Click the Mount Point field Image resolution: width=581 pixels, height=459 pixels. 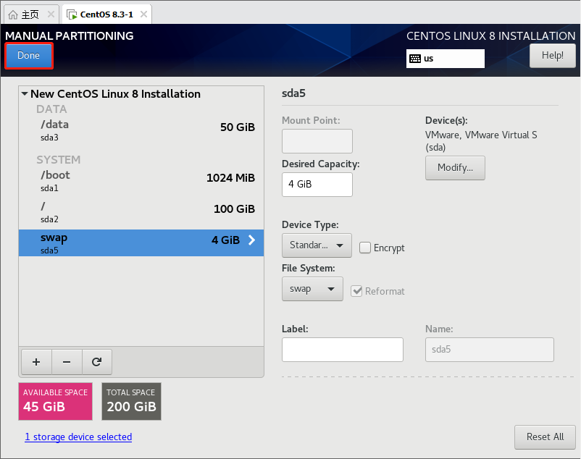[x=317, y=141]
